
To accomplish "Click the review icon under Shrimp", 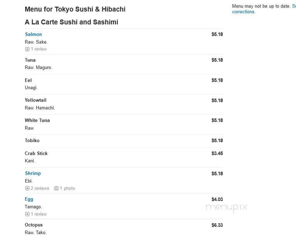I will click(27, 189).
